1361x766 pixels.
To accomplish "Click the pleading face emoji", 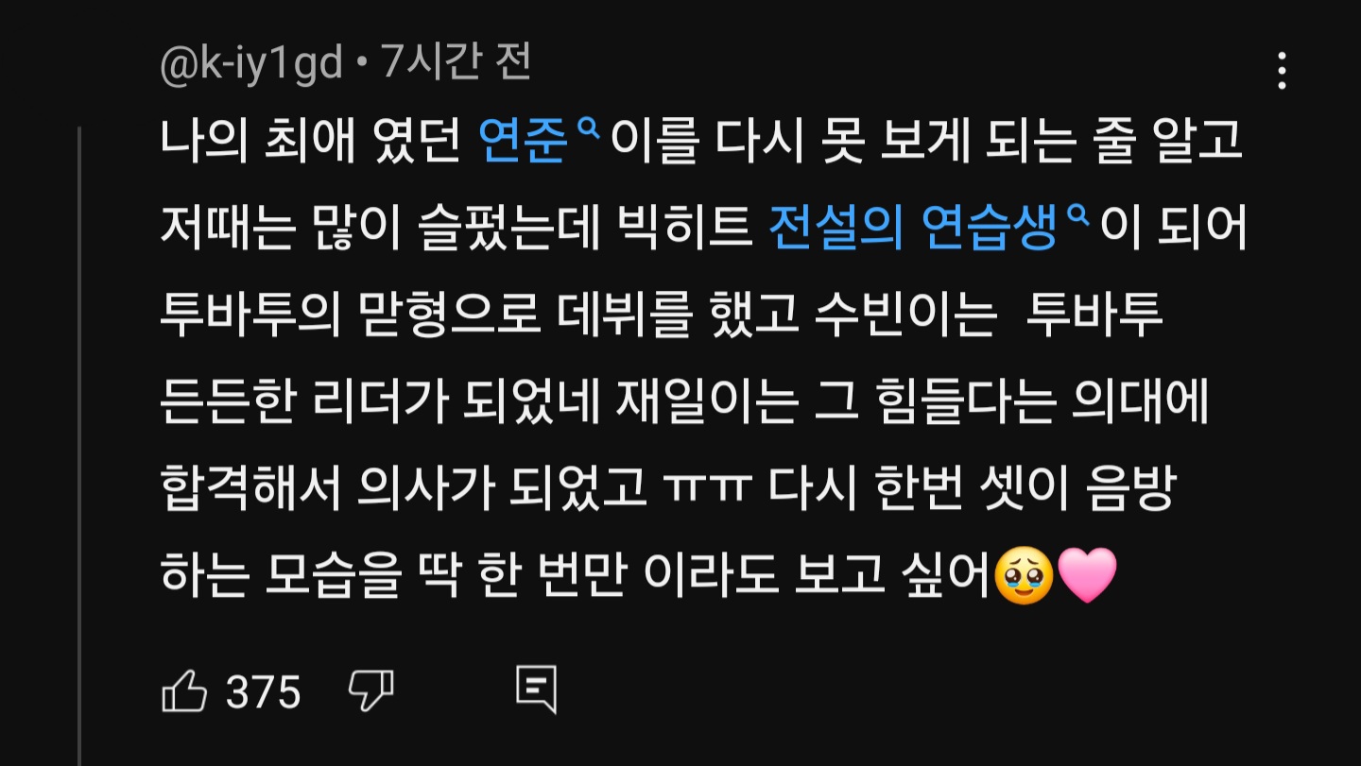I will point(1024,577).
